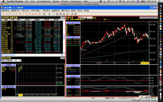Click the Wi-Fi icon in Mac menu bar

tap(120, 1)
